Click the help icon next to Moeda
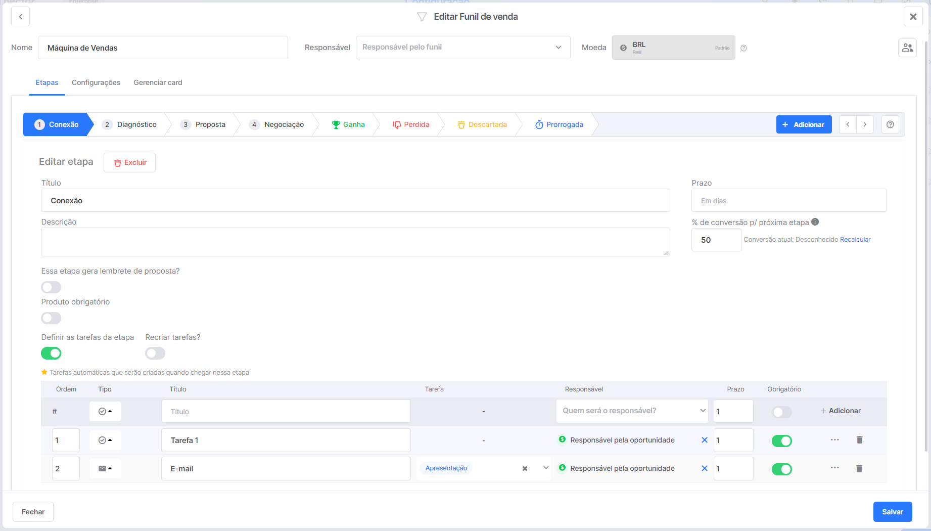Screen dimensions: 931x531 743,48
